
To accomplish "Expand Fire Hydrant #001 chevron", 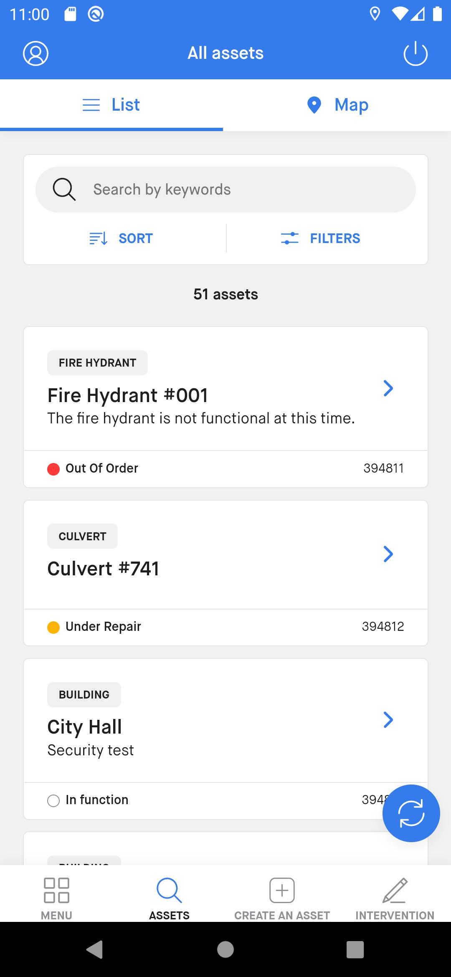I will click(x=388, y=388).
